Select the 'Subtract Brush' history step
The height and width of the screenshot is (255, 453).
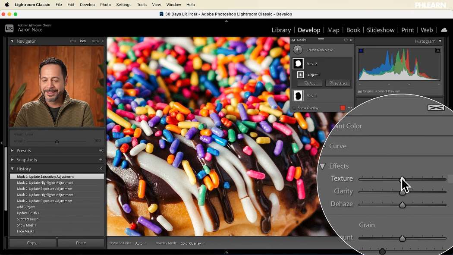[x=57, y=219]
